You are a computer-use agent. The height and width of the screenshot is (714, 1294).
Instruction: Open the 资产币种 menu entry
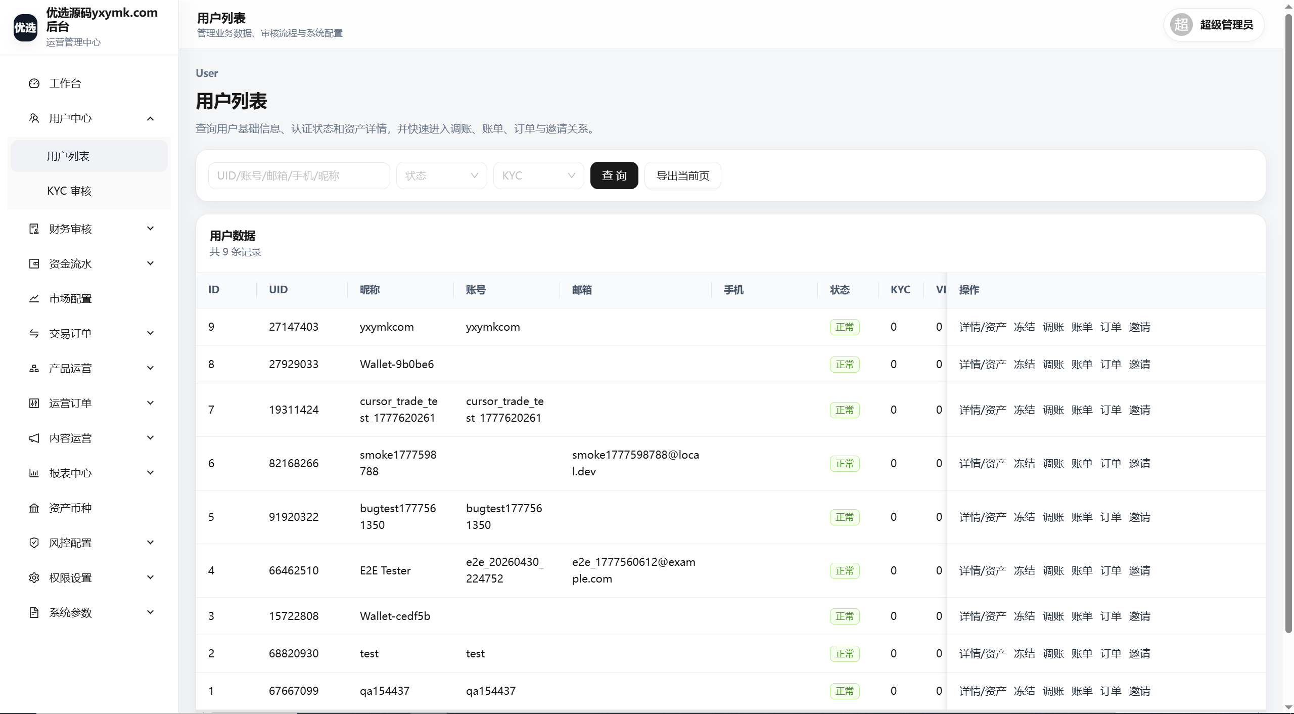(x=89, y=508)
